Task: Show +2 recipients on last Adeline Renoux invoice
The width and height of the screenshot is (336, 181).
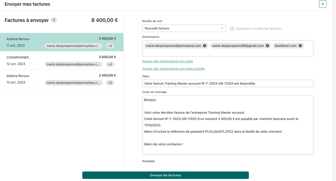Action: [x=110, y=83]
